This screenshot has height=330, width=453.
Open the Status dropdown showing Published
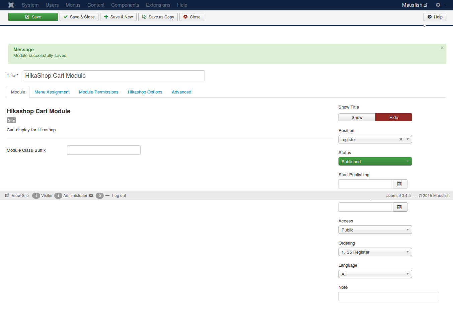(375, 161)
